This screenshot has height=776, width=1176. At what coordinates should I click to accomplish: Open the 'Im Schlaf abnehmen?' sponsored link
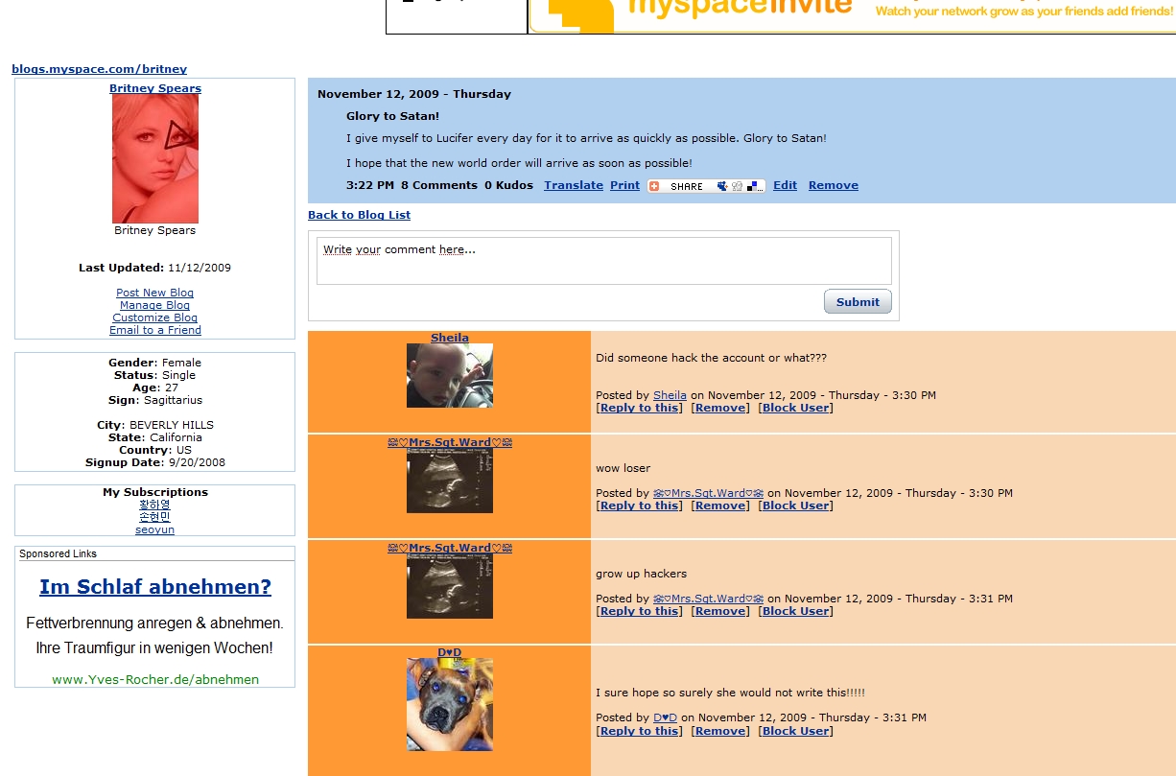(x=155, y=587)
